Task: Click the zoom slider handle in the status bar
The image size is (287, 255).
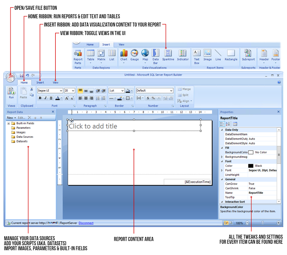Action: click(263, 223)
